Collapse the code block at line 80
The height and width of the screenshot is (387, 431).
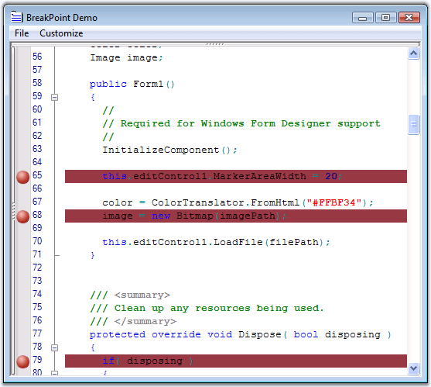click(54, 373)
